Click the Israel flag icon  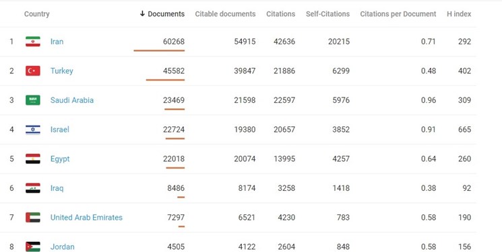tap(33, 129)
